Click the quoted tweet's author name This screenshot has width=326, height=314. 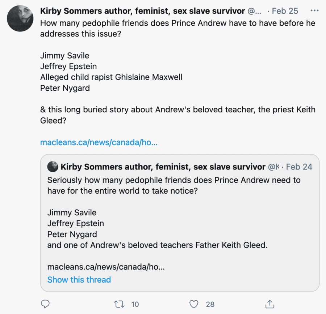[163, 167]
